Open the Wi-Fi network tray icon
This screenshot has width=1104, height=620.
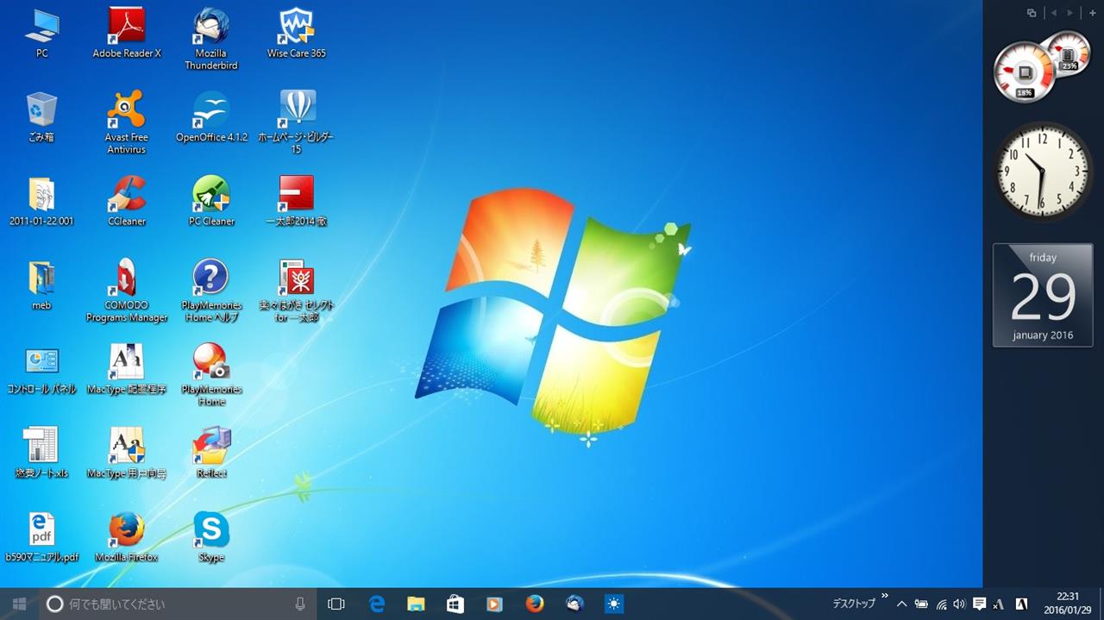pos(941,604)
